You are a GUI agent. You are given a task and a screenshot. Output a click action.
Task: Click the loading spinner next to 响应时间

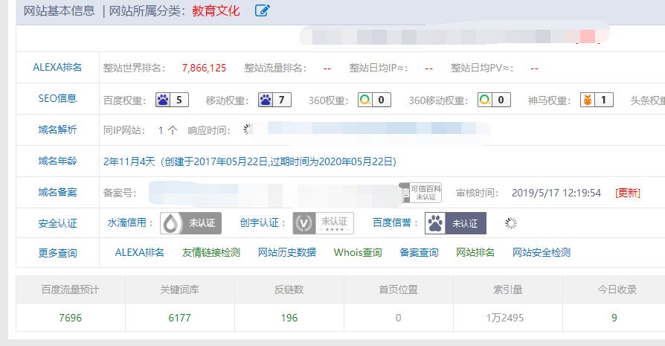(248, 129)
